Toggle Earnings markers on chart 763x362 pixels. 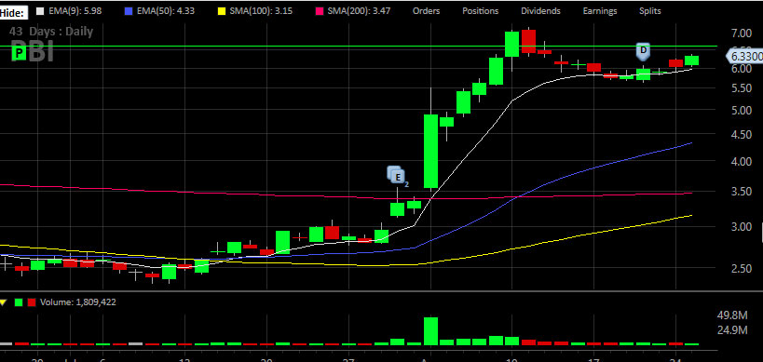600,10
